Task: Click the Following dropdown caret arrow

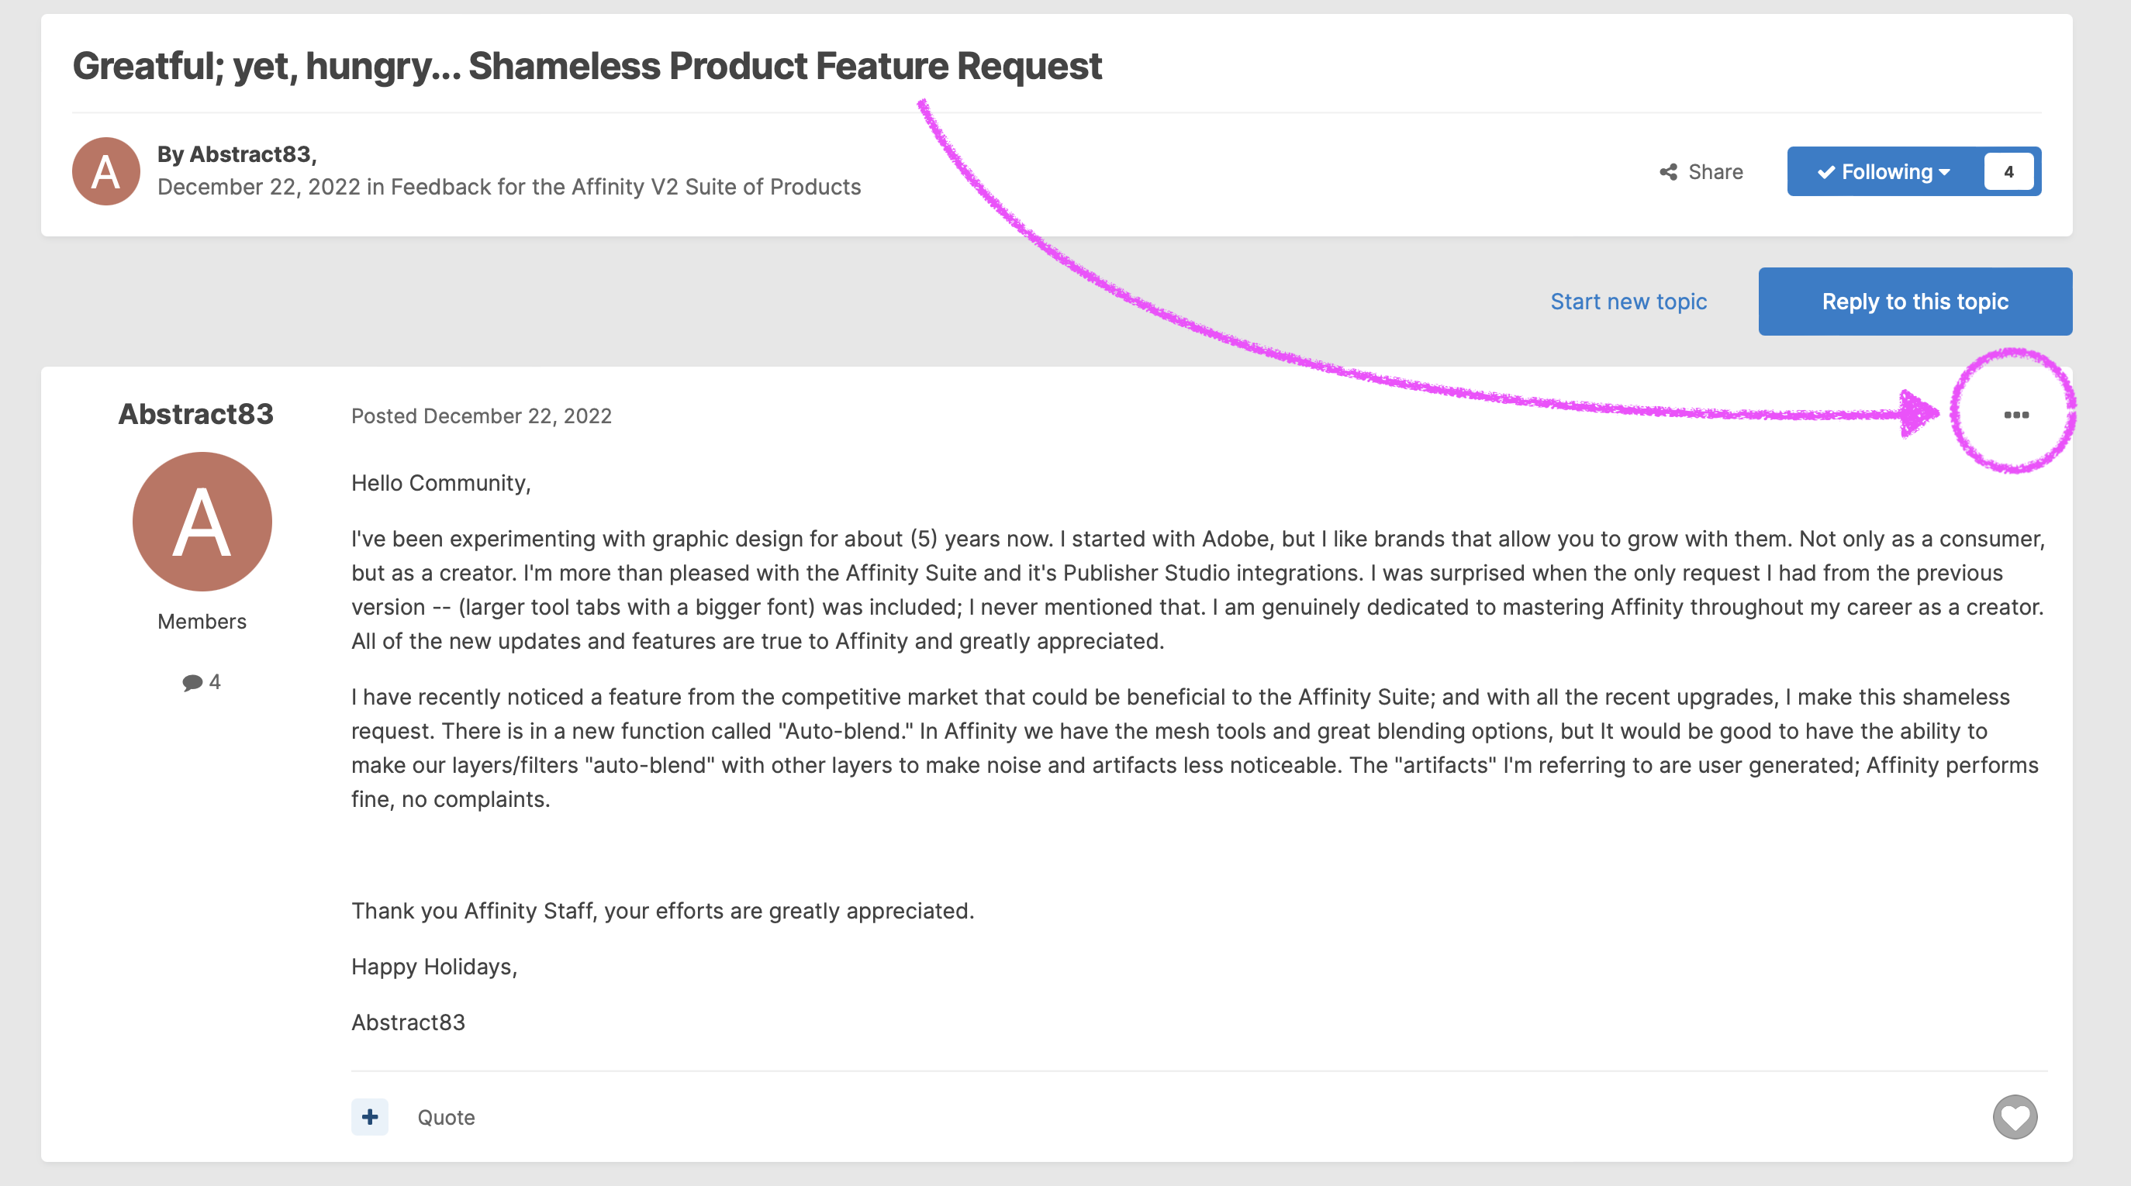Action: (1945, 172)
